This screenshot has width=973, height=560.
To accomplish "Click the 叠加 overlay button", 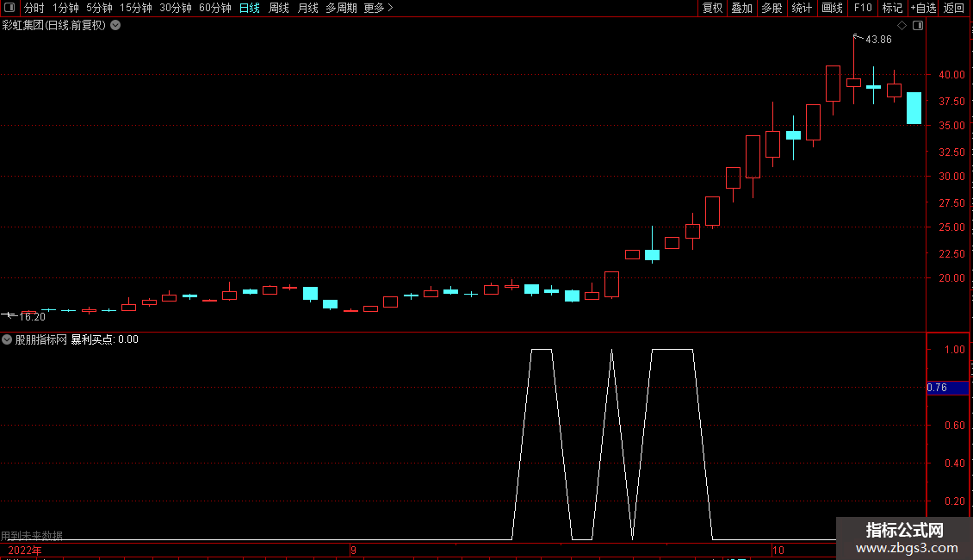I will click(x=741, y=8).
